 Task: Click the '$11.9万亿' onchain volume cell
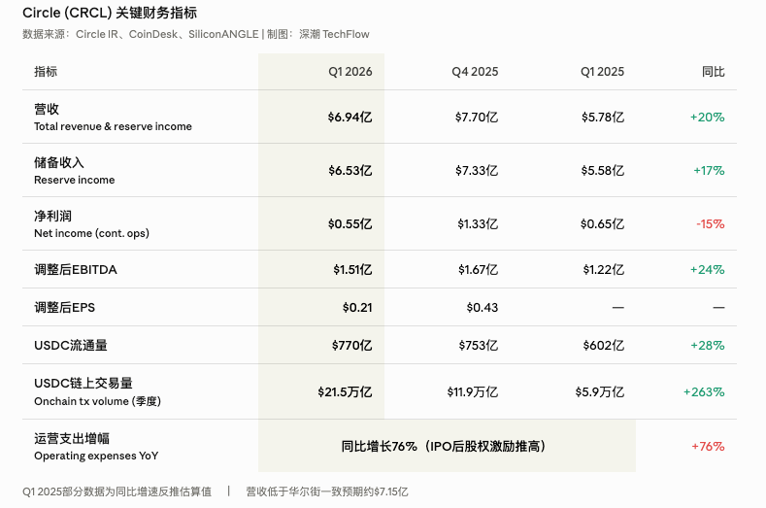click(473, 392)
